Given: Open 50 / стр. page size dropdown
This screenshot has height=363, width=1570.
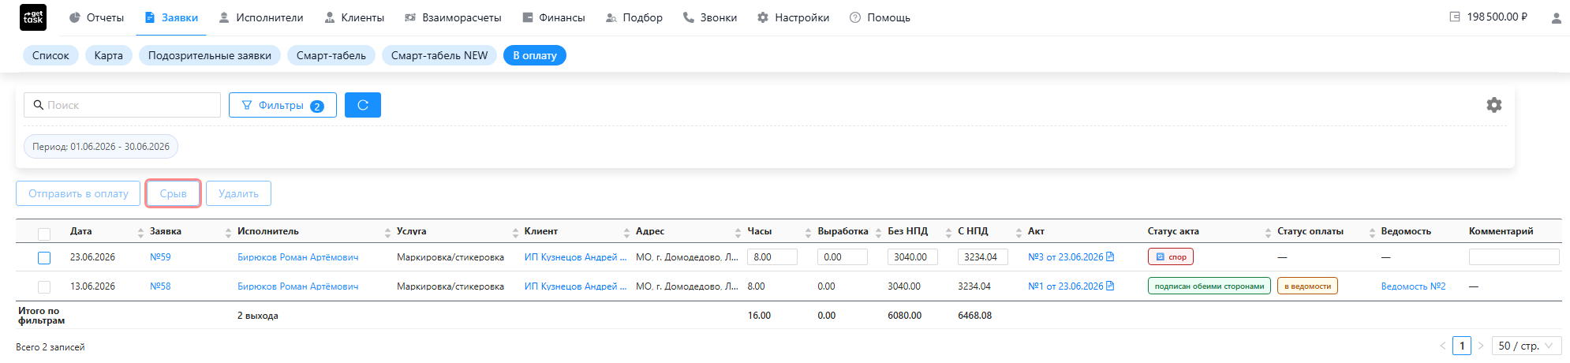Looking at the screenshot, I should (1527, 346).
